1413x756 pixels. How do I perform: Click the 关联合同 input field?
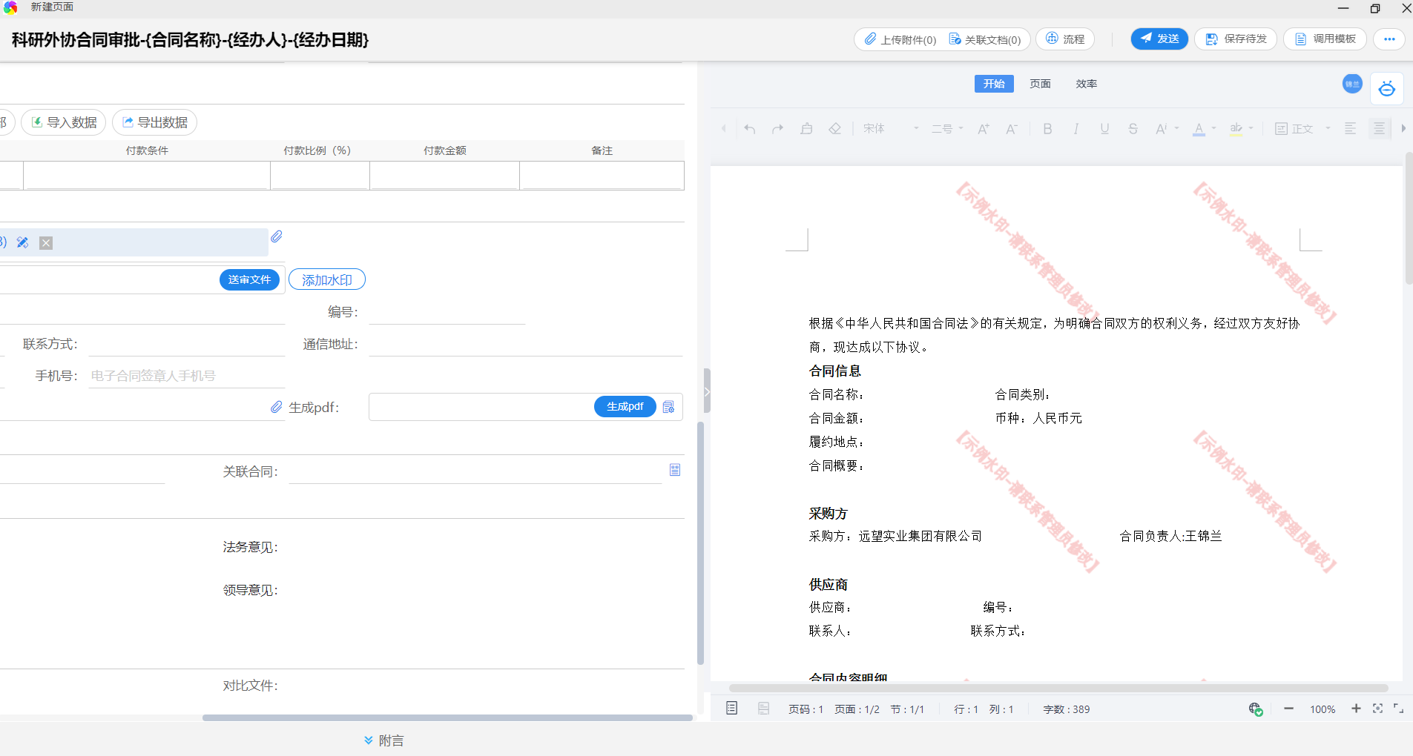click(475, 471)
